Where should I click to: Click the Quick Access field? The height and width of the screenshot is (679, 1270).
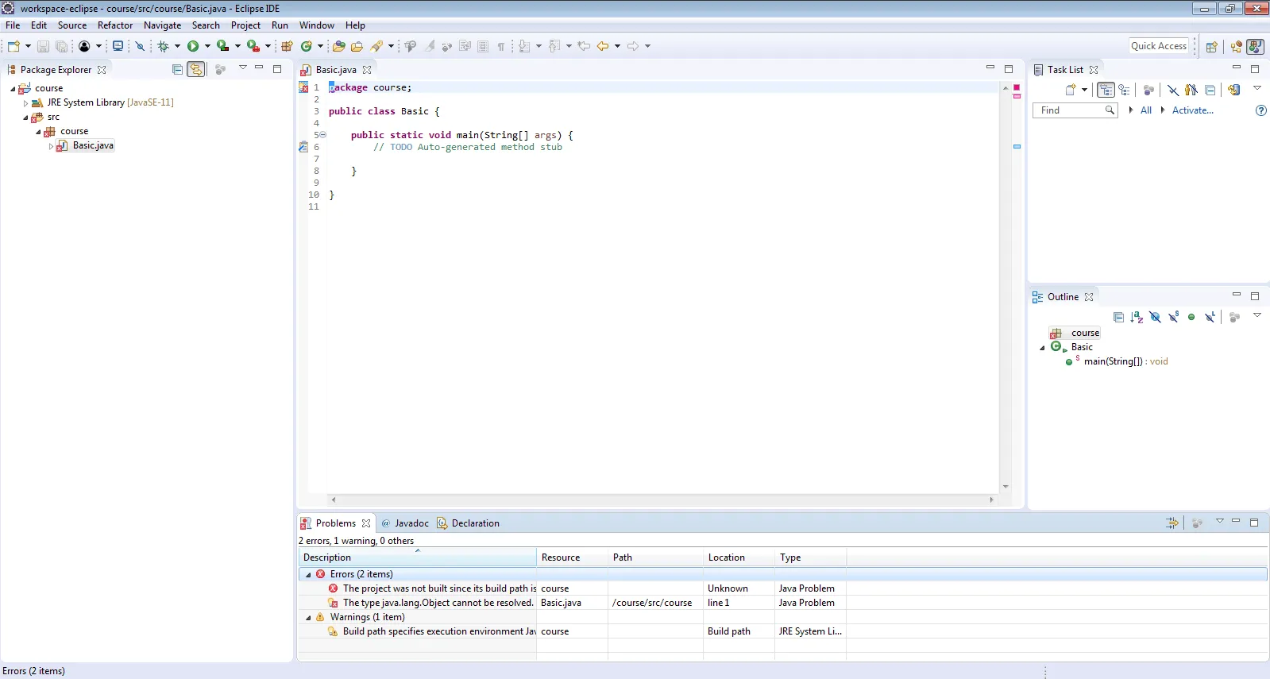click(x=1158, y=46)
